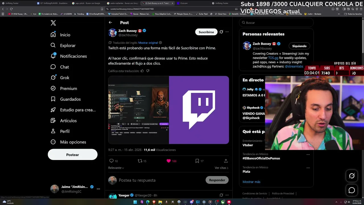Reload the browser page

[11, 9]
